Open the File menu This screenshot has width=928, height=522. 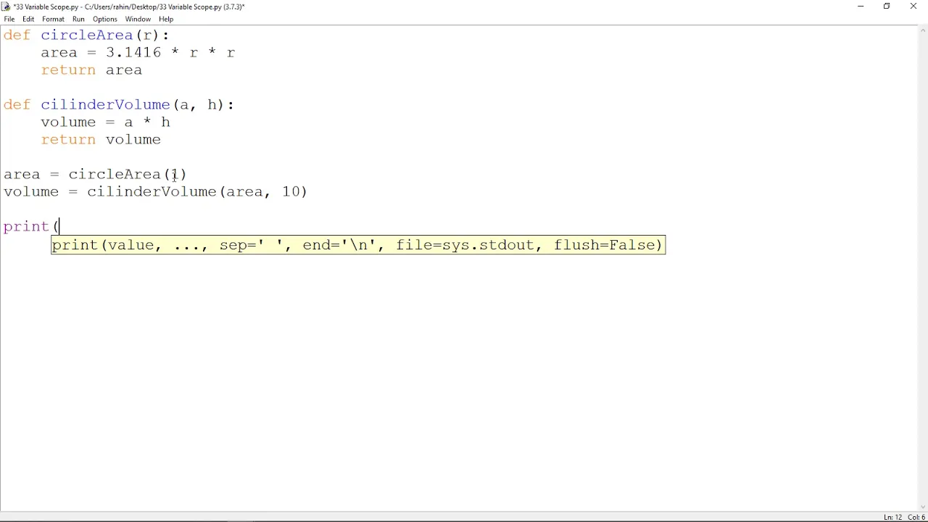9,19
